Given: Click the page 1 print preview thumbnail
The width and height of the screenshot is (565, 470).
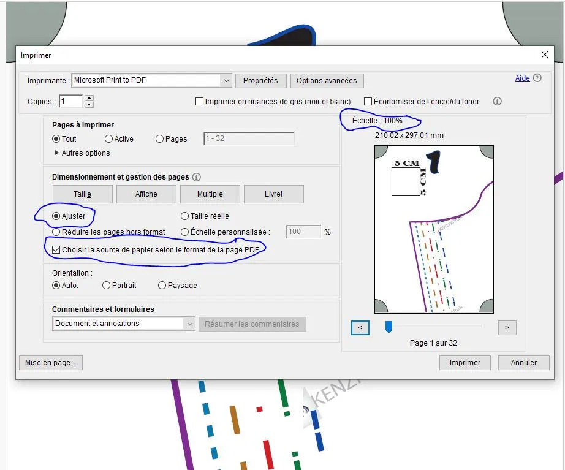Looking at the screenshot, I should 434,229.
